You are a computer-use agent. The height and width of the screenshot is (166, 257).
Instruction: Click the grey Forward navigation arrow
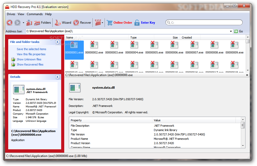17,23
